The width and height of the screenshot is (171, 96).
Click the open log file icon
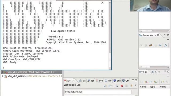[x=126, y=86]
